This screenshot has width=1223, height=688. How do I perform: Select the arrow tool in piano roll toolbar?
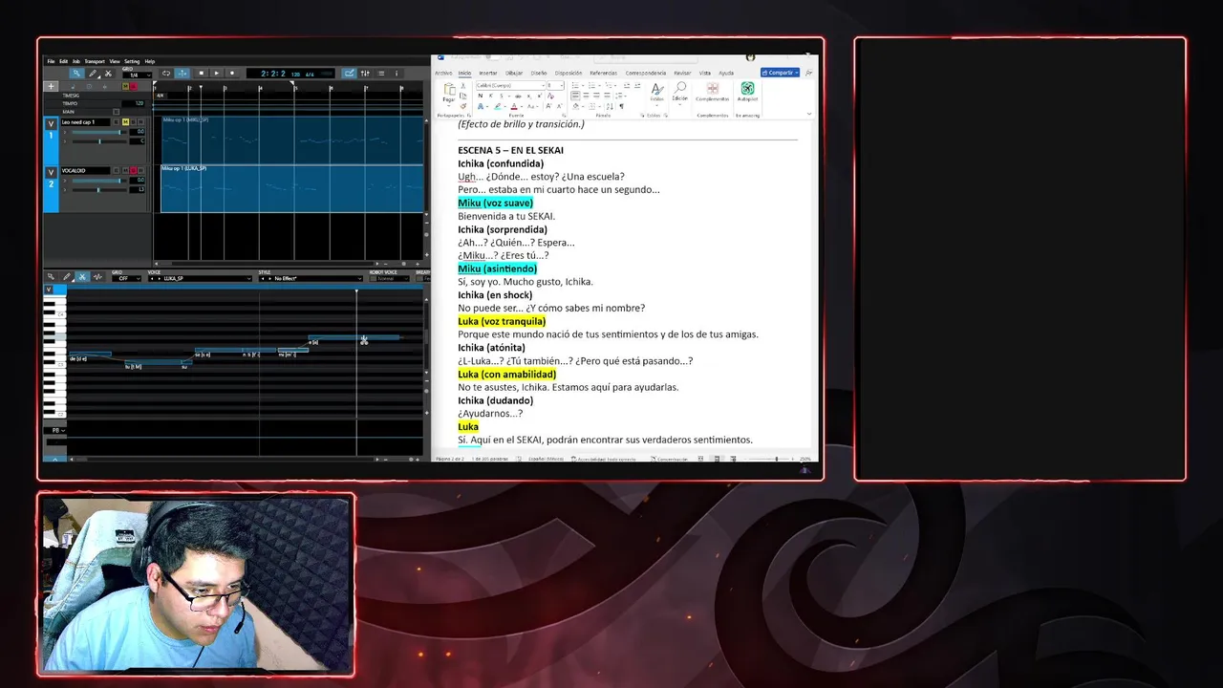tap(51, 277)
